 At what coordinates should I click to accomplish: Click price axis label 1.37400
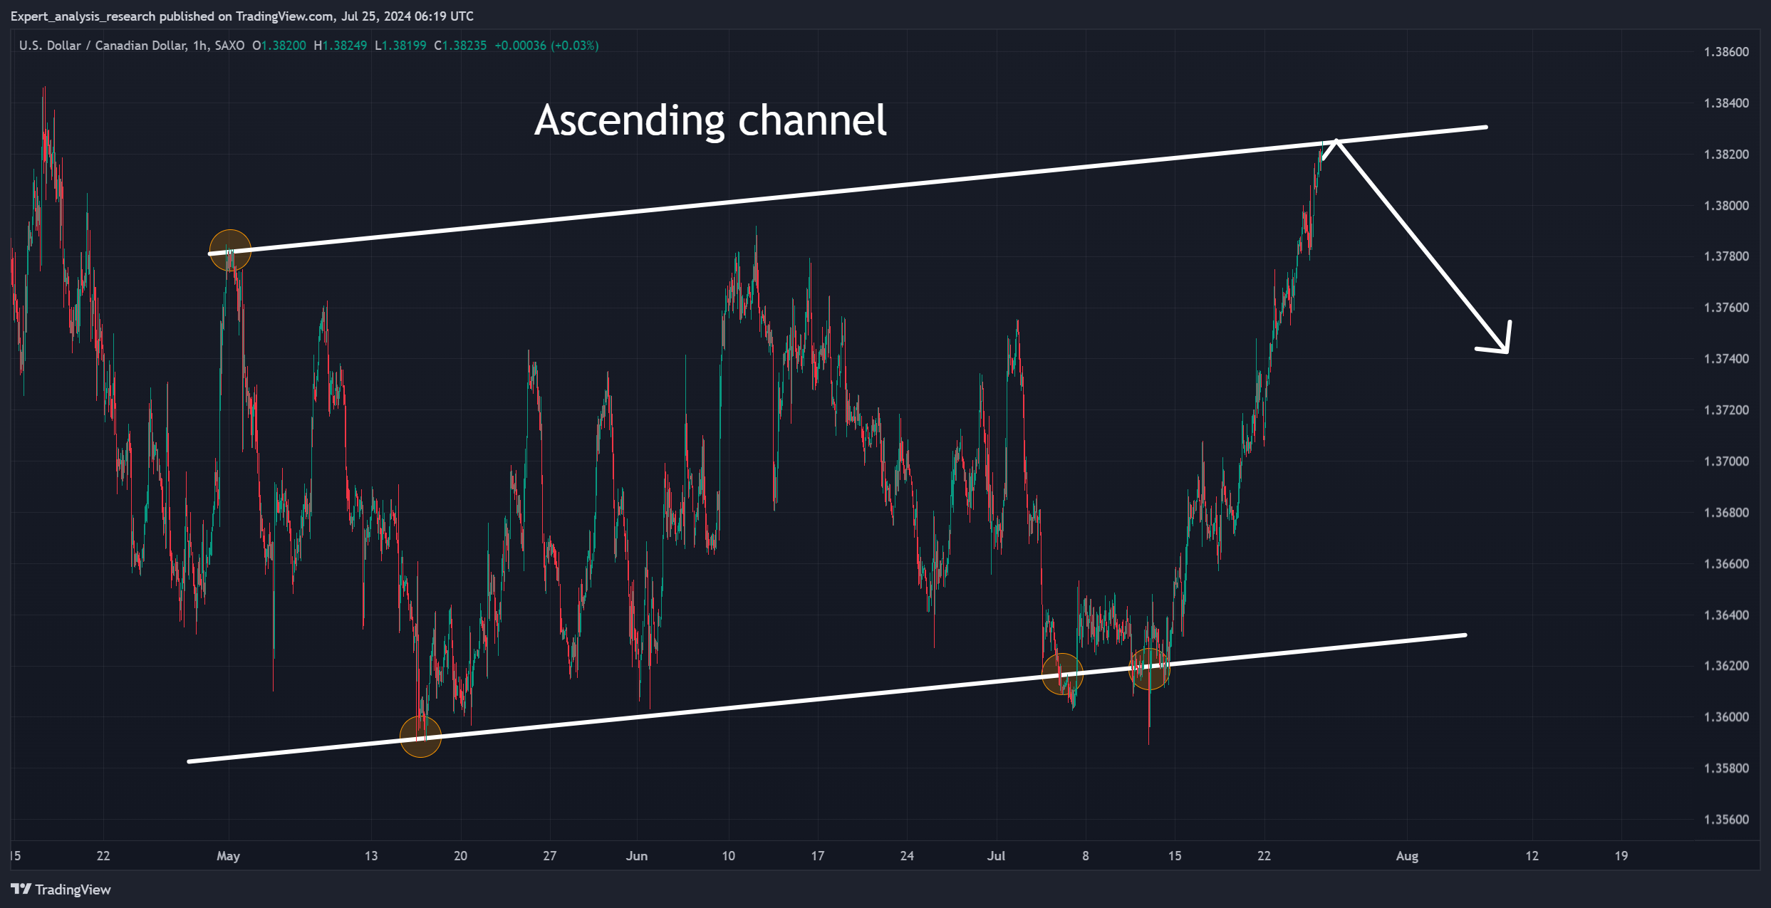click(x=1726, y=359)
